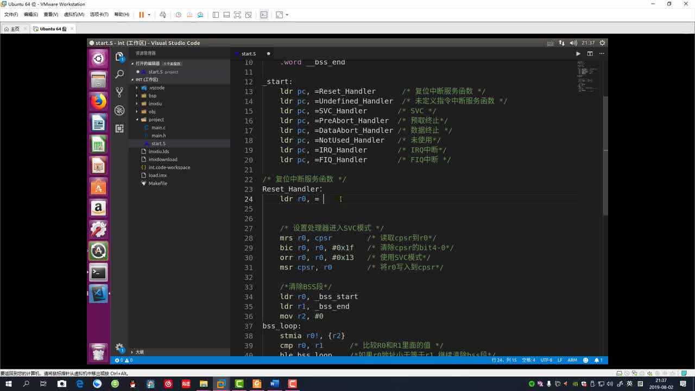Open VMware VM menu
This screenshot has height=391, width=695.
74,15
